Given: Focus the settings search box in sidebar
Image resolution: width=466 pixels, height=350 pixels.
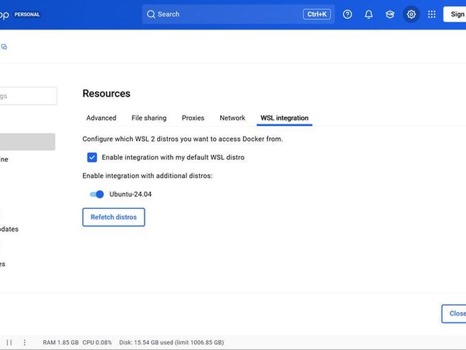Looking at the screenshot, I should 28,96.
